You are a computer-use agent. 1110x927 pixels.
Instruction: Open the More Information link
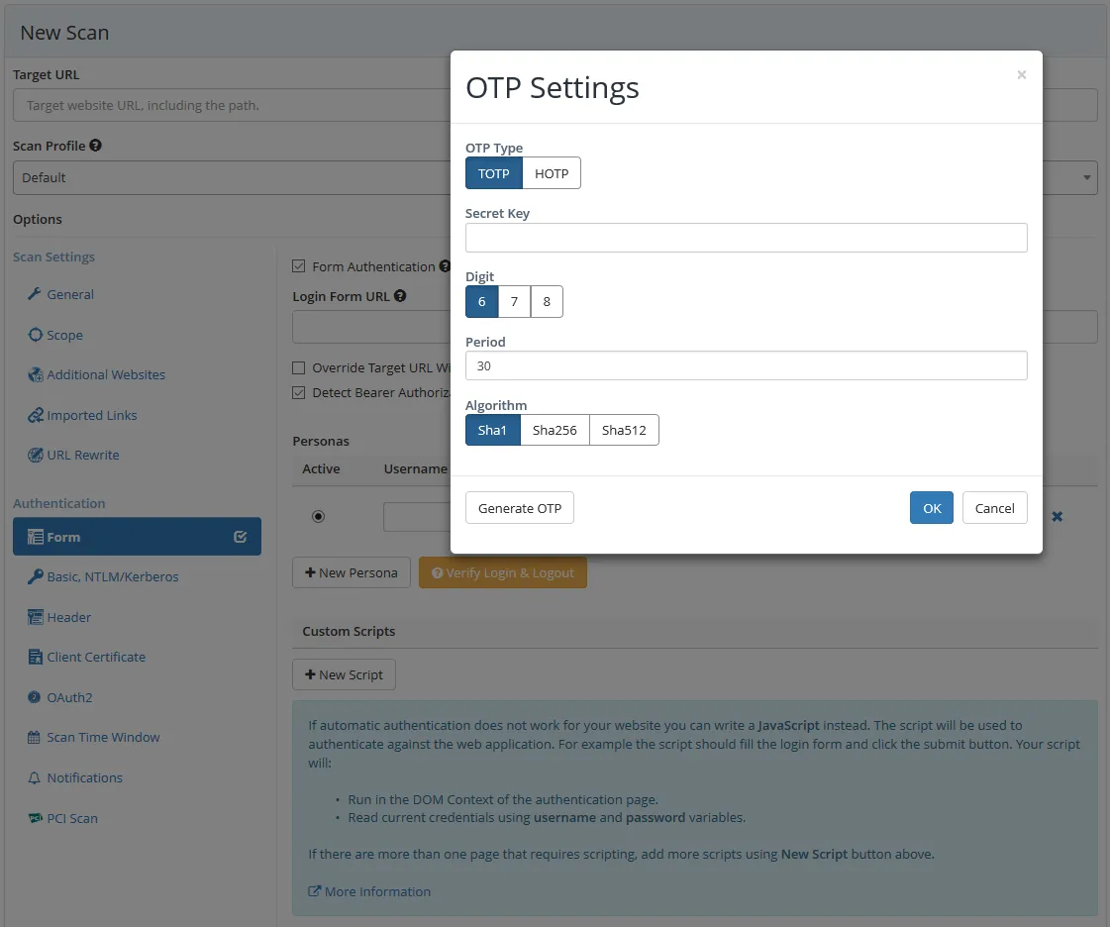click(x=369, y=890)
